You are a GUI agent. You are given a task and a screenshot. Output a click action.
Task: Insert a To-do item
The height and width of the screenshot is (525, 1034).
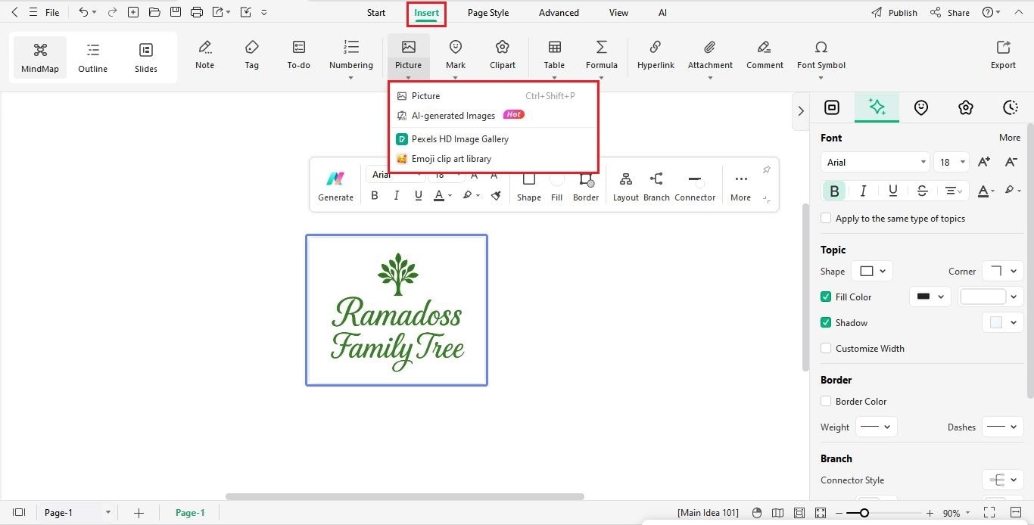click(x=299, y=55)
